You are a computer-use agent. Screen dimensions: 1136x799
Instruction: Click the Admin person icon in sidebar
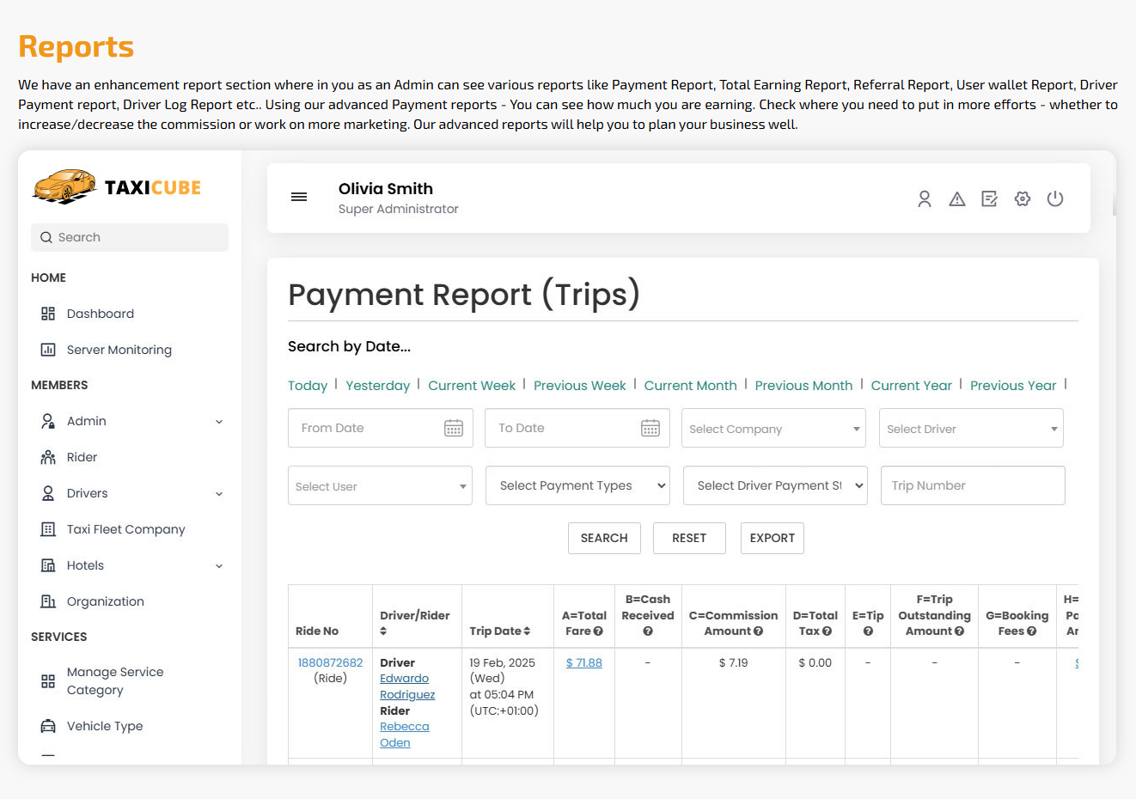point(48,421)
